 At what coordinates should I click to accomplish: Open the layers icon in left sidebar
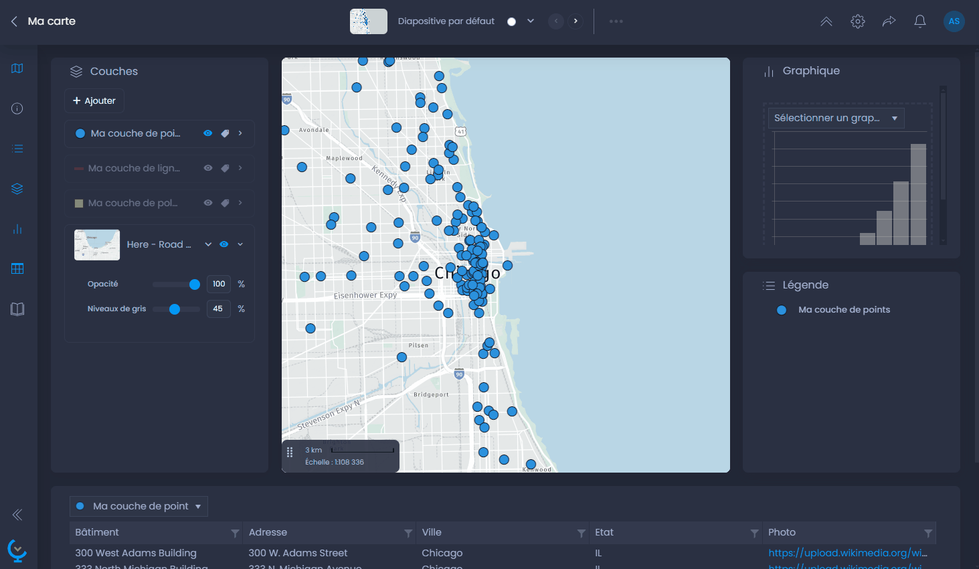(x=17, y=189)
